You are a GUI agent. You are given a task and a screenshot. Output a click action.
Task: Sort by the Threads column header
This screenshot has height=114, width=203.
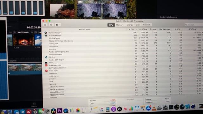pos(153,29)
